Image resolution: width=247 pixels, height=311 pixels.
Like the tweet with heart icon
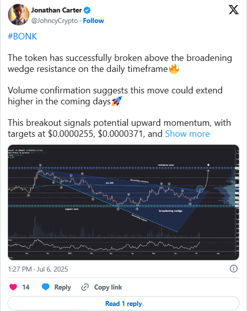[x=13, y=287]
